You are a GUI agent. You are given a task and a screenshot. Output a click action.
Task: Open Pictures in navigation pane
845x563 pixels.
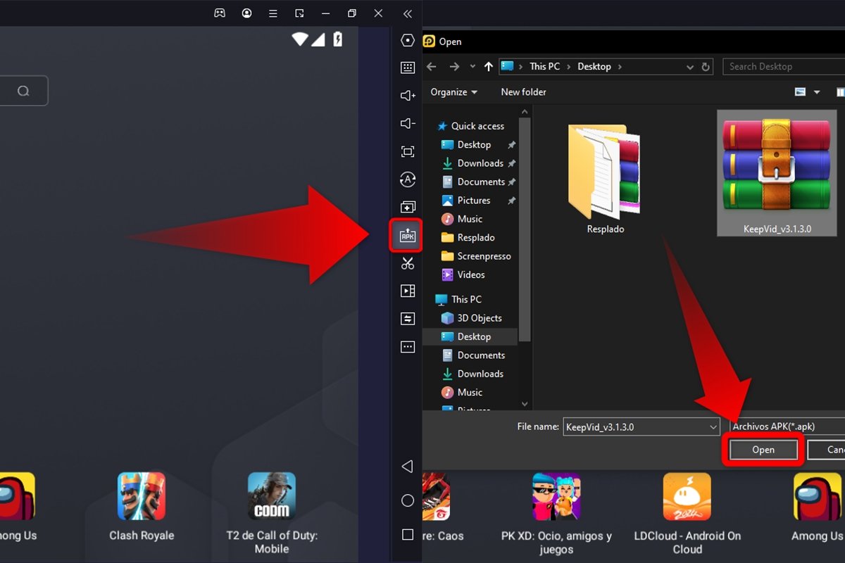tap(474, 201)
